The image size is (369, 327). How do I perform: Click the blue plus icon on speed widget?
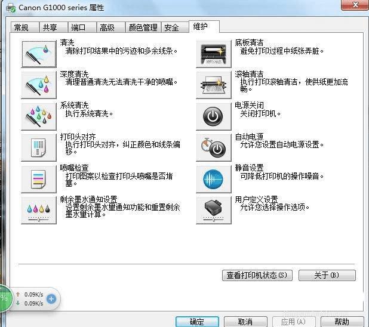click(51, 299)
